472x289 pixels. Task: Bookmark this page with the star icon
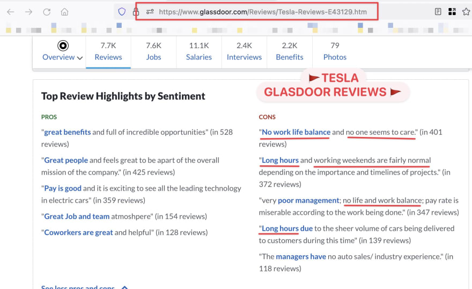tap(466, 12)
